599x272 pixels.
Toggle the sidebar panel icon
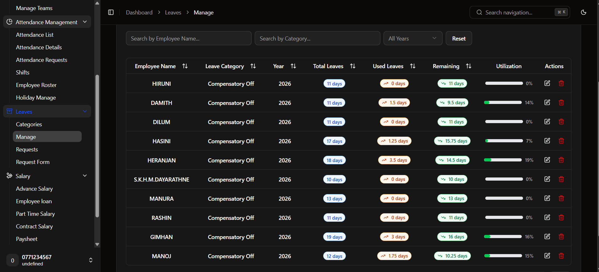[111, 12]
